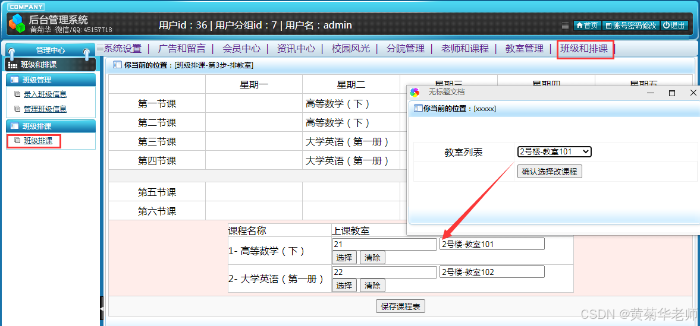Click the 管理中心 sidebar tab

(x=50, y=50)
